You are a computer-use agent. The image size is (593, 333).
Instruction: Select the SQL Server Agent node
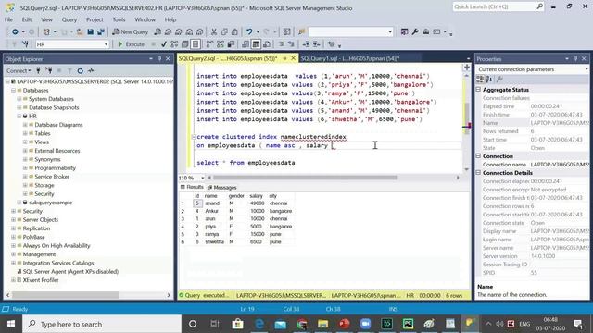point(70,272)
